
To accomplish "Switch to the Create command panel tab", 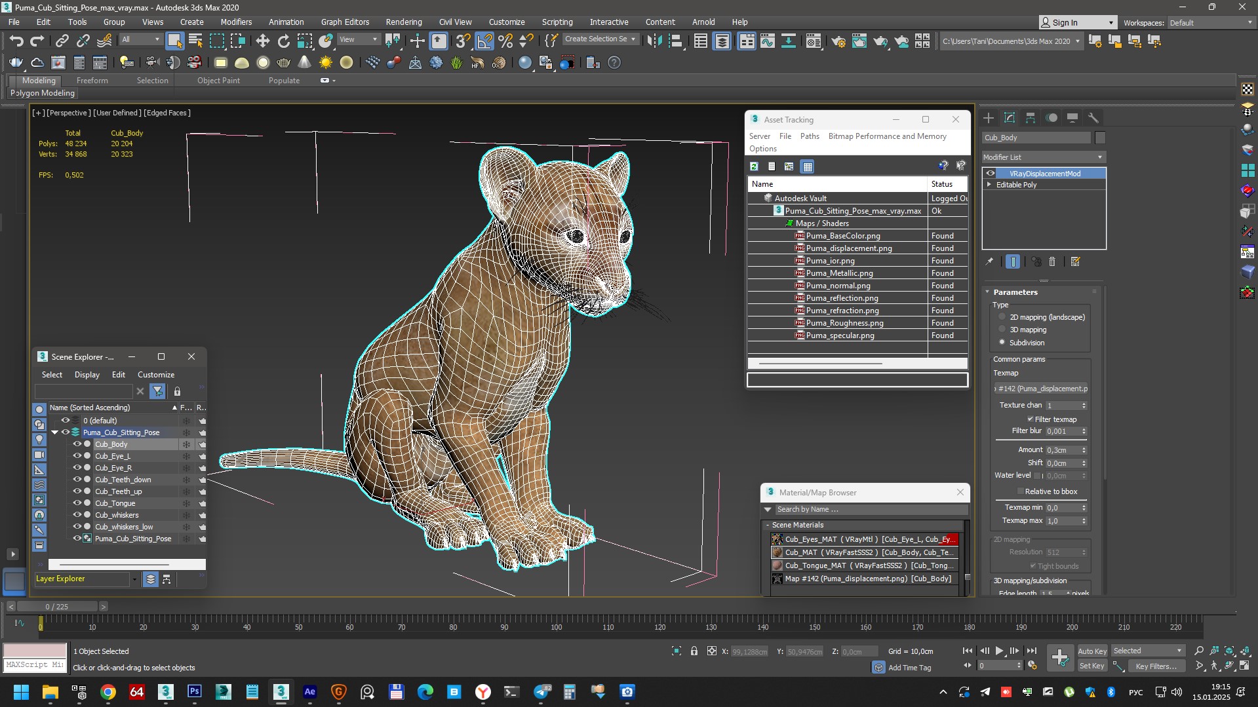I will pyautogui.click(x=989, y=118).
